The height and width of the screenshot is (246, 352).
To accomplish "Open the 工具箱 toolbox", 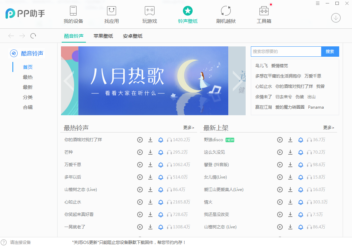I will 264,14.
